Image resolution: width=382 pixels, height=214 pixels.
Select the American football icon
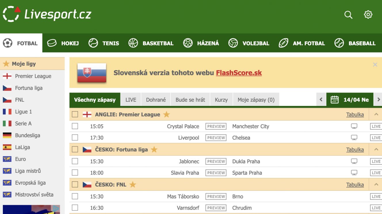click(284, 43)
